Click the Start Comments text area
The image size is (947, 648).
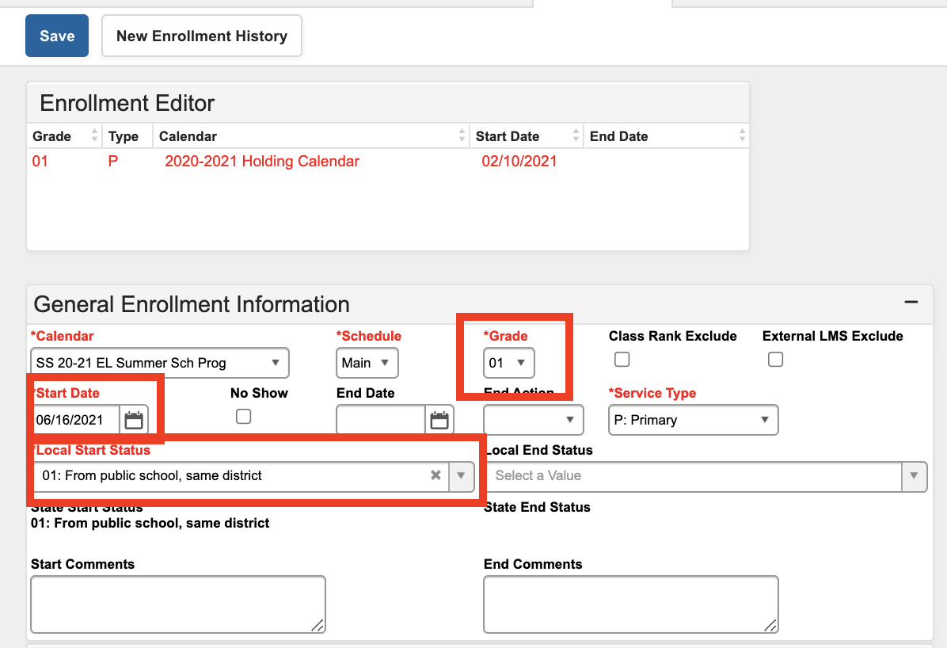tap(178, 604)
